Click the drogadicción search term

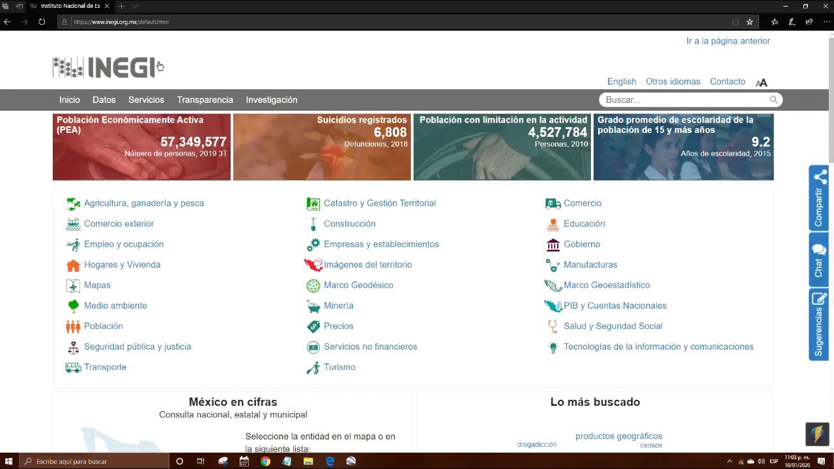(x=537, y=444)
